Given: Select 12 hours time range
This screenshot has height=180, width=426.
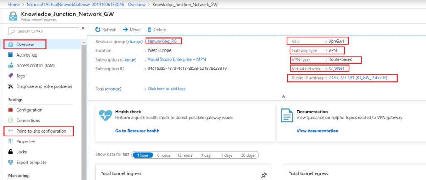Looking at the screenshot, I should click(x=185, y=155).
